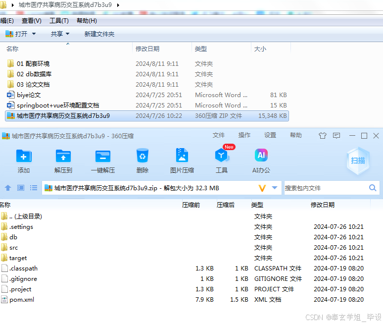Click the 添加 (Add) icon in 360压缩
The height and width of the screenshot is (324, 383).
[x=24, y=156]
